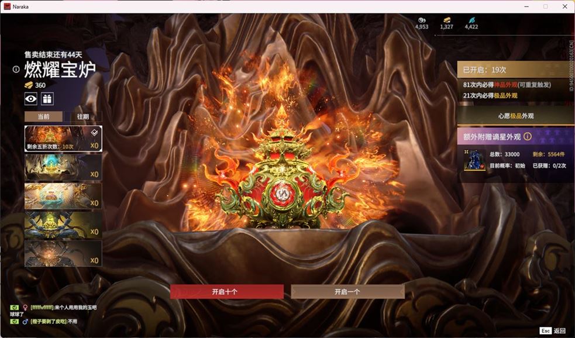The height and width of the screenshot is (338, 575).
Task: Select the white-gold turquoise treasure thumbnail
Action: pyautogui.click(x=63, y=196)
